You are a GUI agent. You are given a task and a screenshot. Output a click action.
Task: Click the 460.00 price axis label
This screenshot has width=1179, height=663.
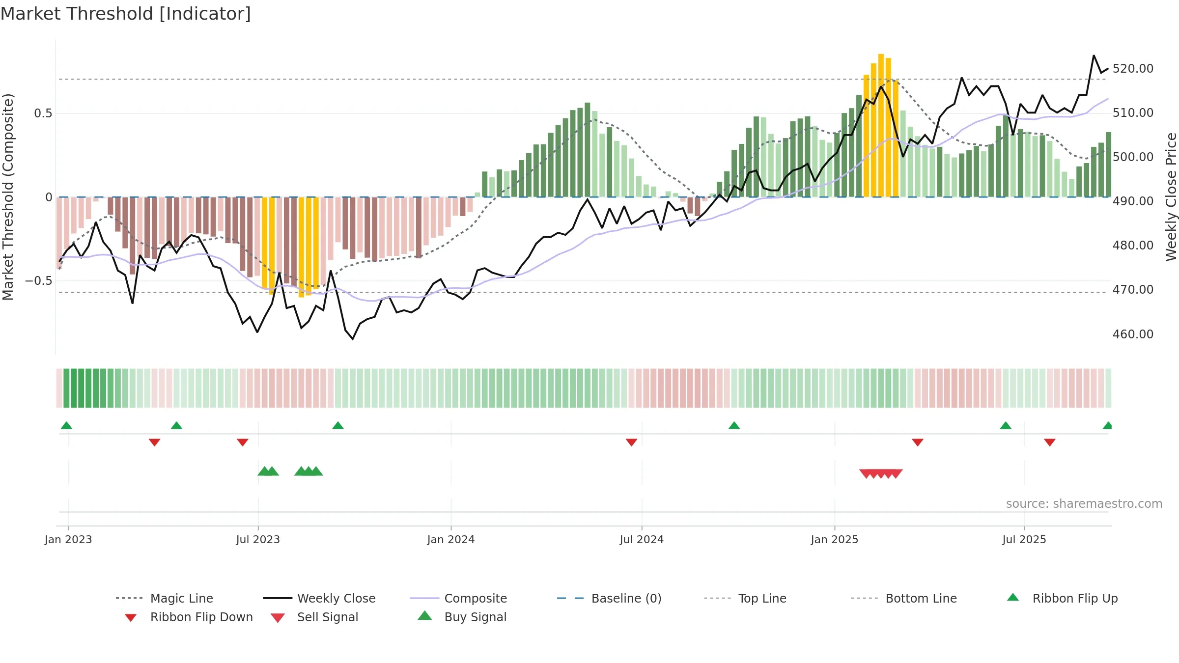coord(1133,334)
